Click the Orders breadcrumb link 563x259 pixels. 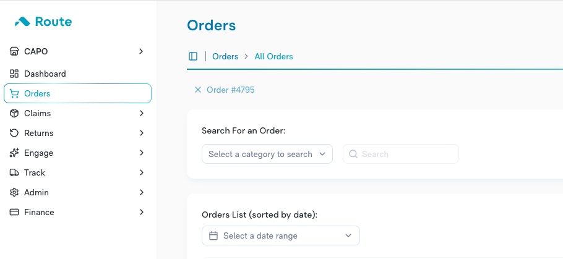(225, 57)
